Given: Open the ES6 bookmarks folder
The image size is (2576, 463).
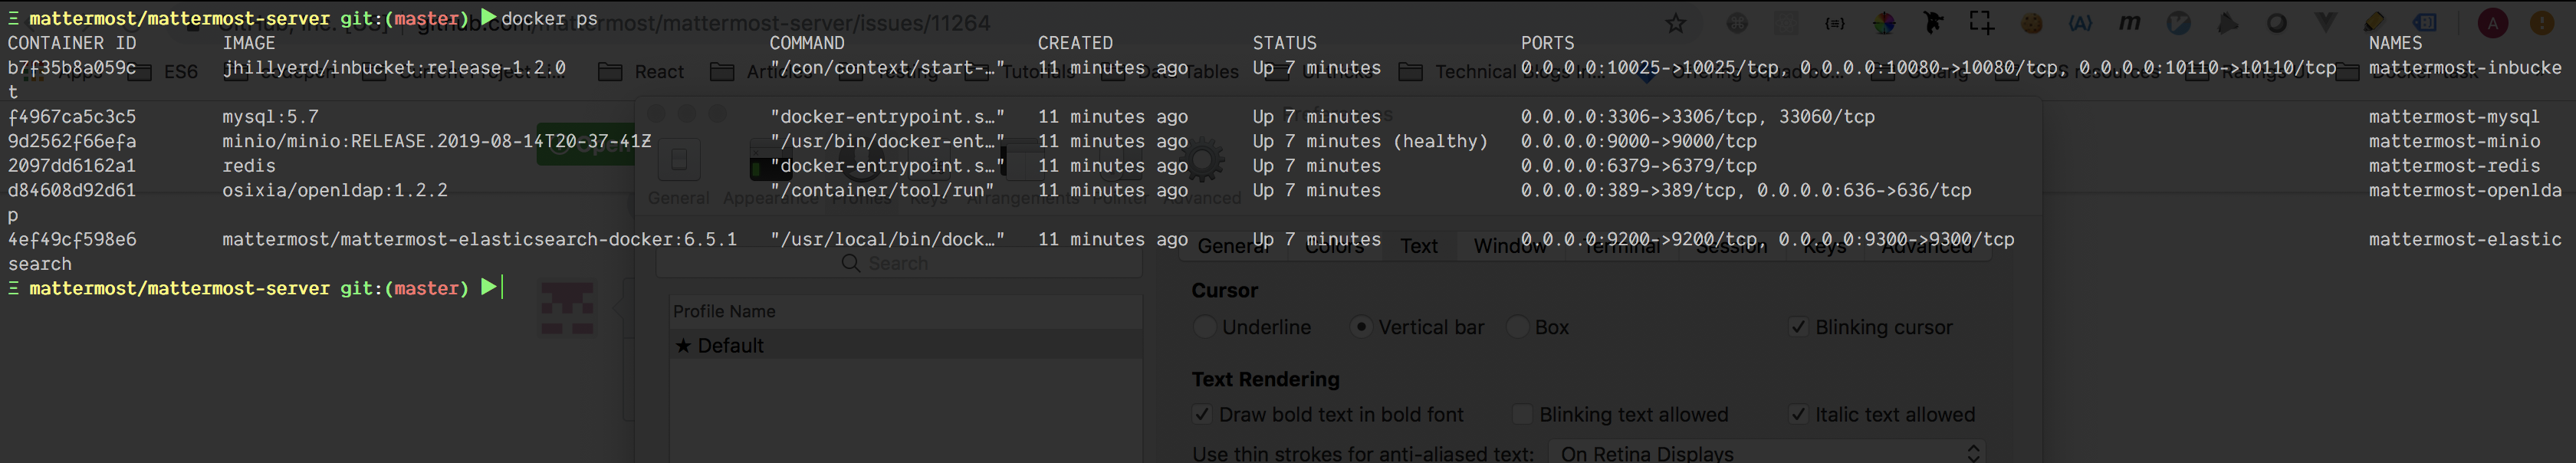Looking at the screenshot, I should pyautogui.click(x=163, y=72).
